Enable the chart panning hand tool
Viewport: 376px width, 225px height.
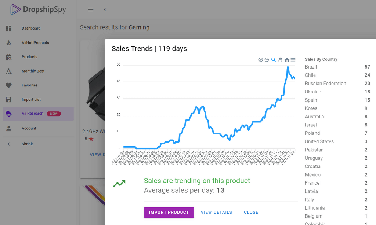point(279,60)
